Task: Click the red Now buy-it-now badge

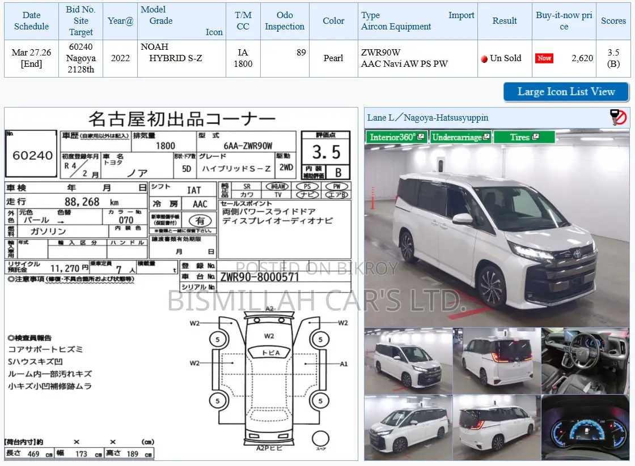Action: click(x=544, y=58)
